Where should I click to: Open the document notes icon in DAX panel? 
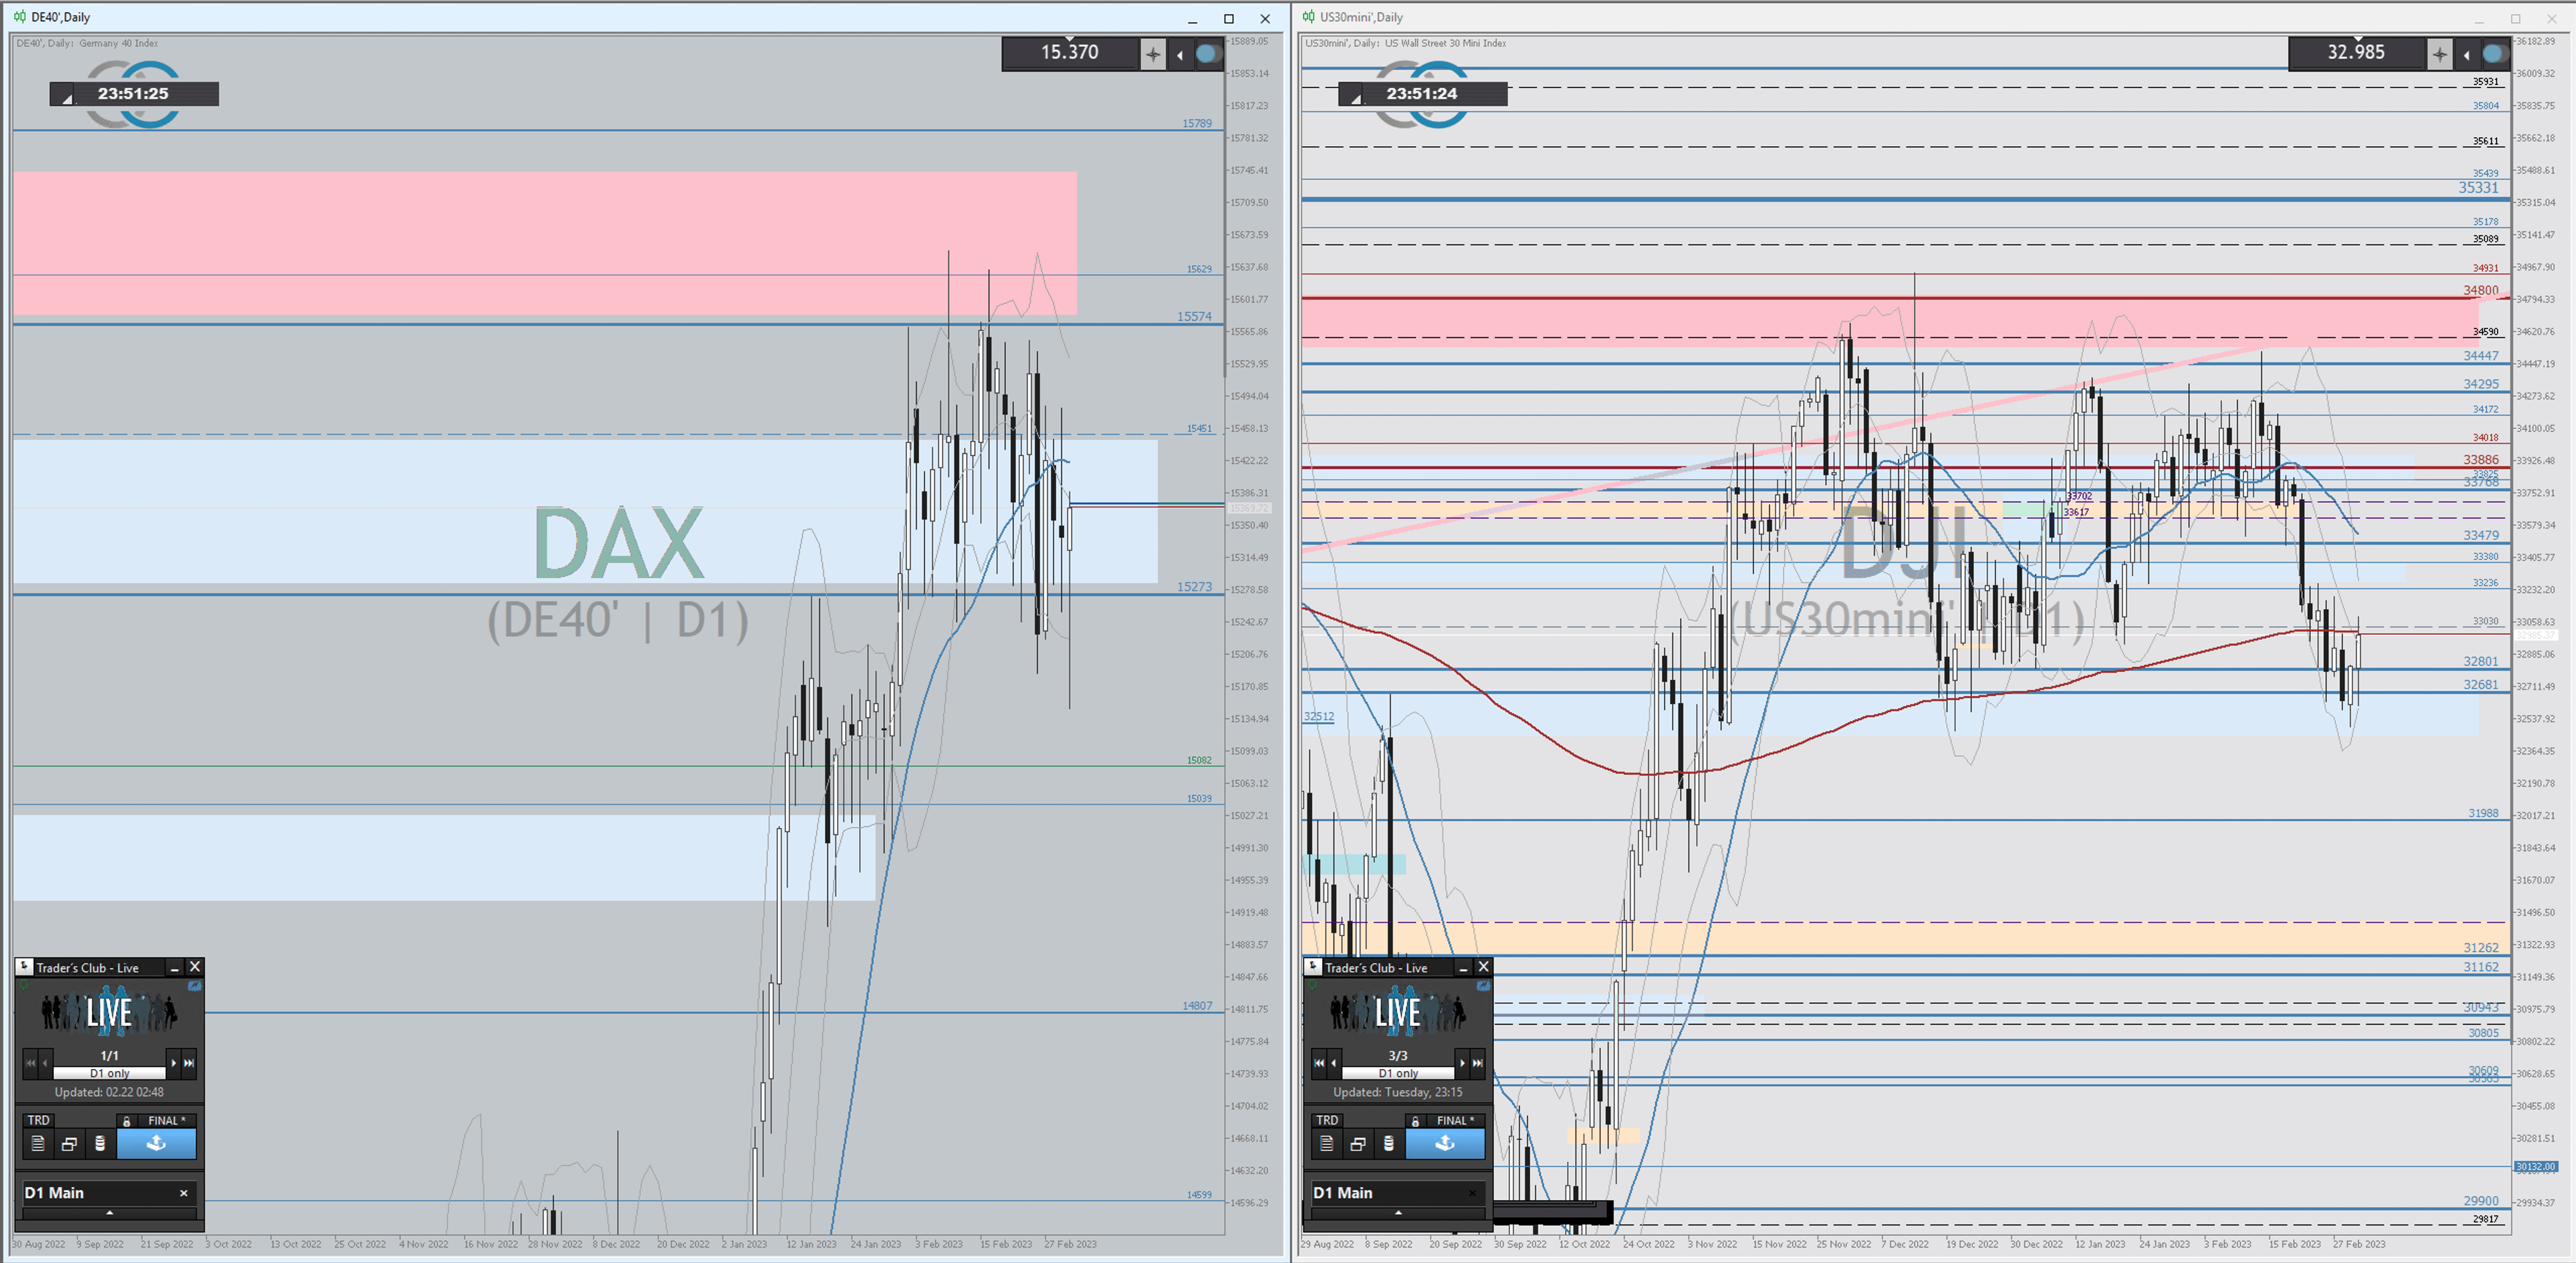coord(38,1144)
